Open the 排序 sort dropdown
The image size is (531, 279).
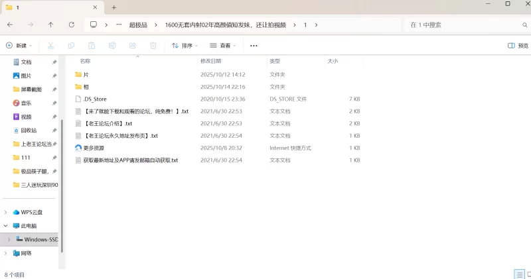pyautogui.click(x=185, y=46)
